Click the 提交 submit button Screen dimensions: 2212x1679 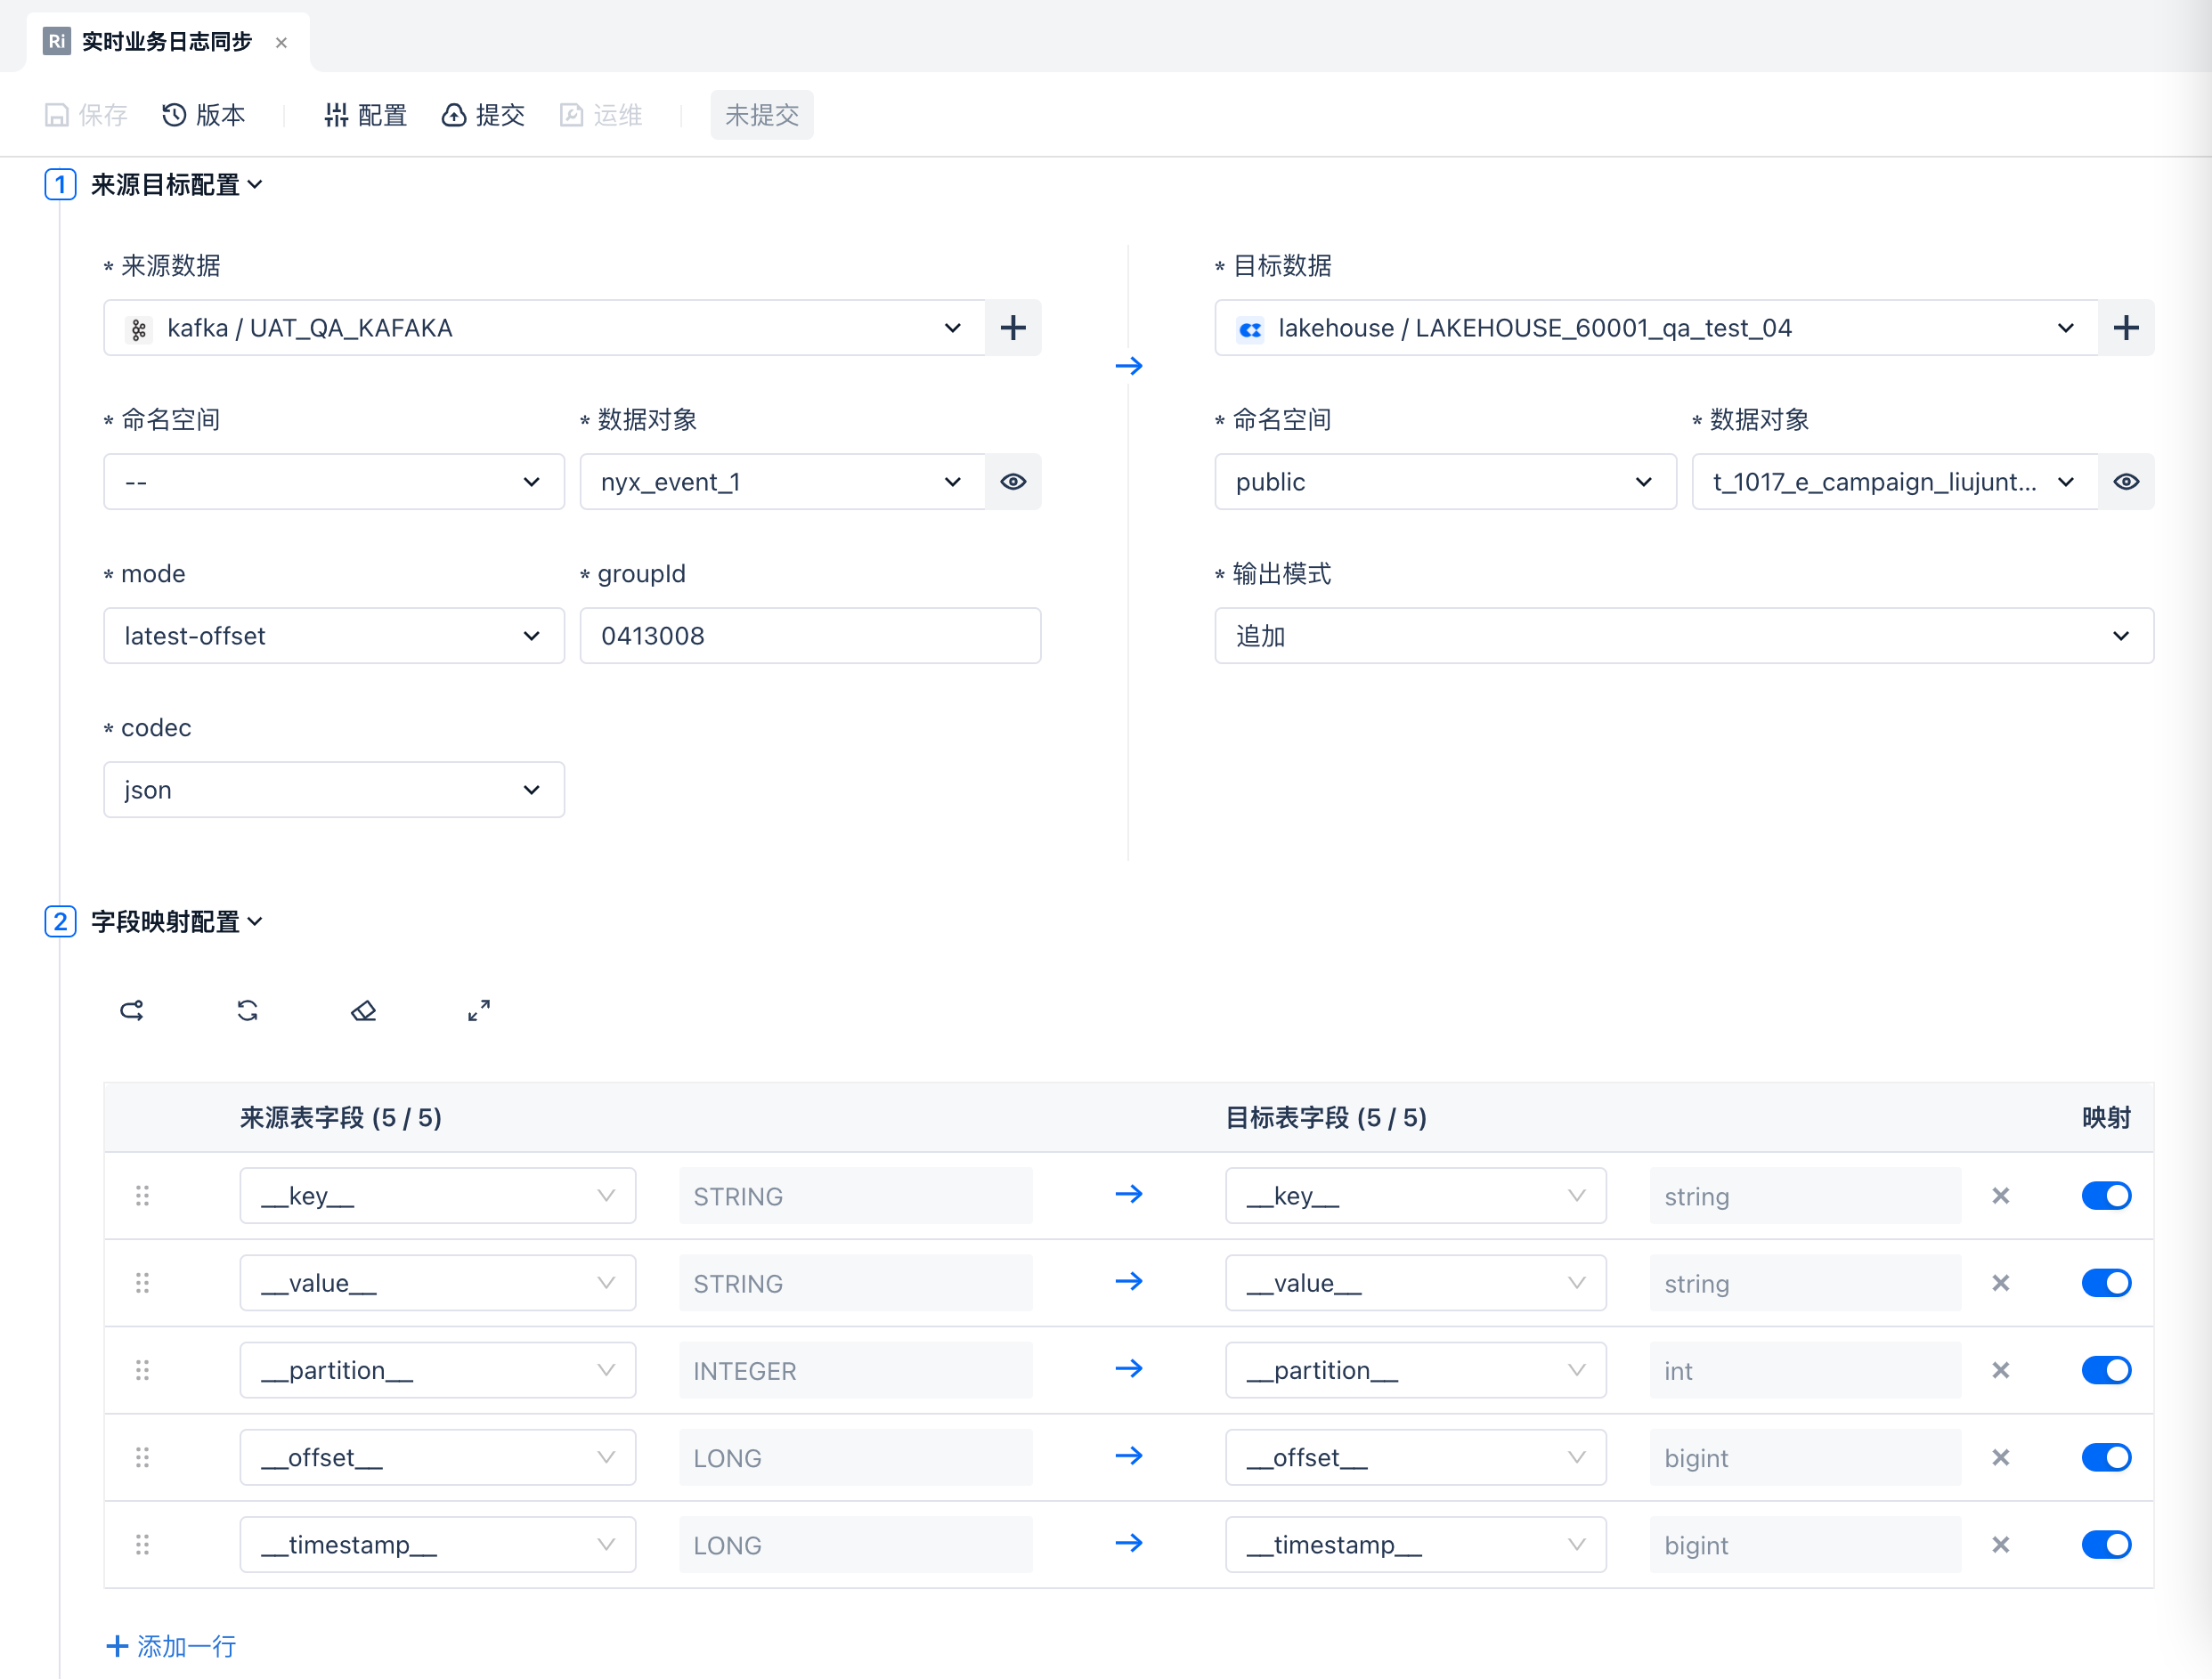(x=483, y=115)
